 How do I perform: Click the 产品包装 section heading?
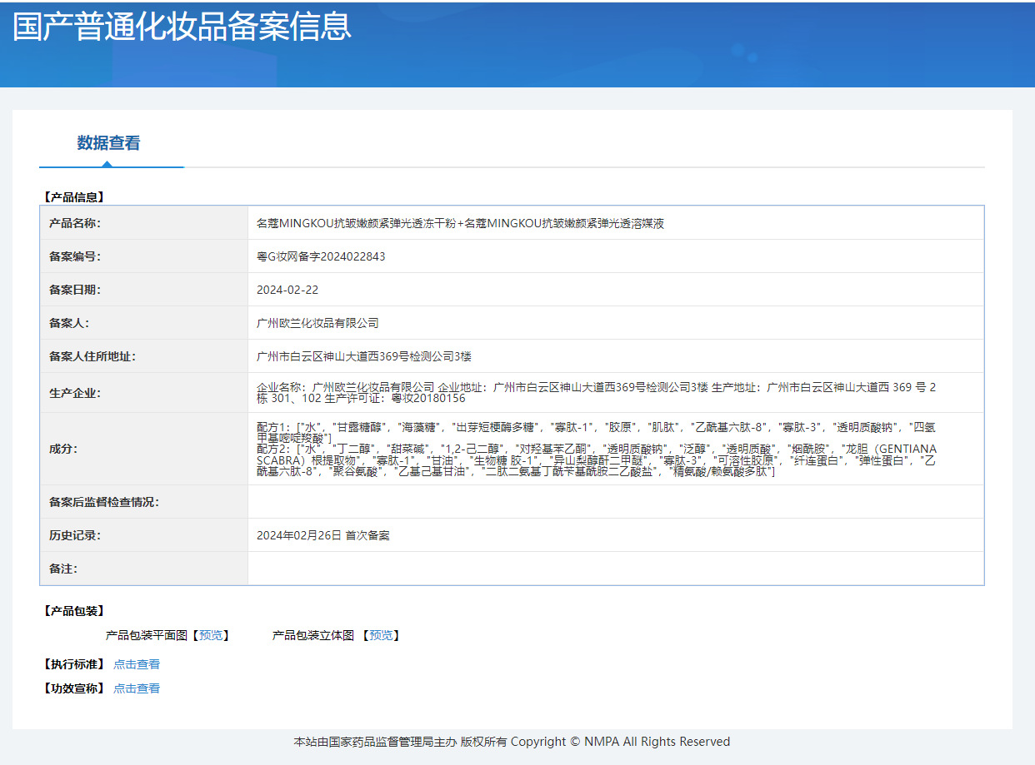pyautogui.click(x=72, y=611)
